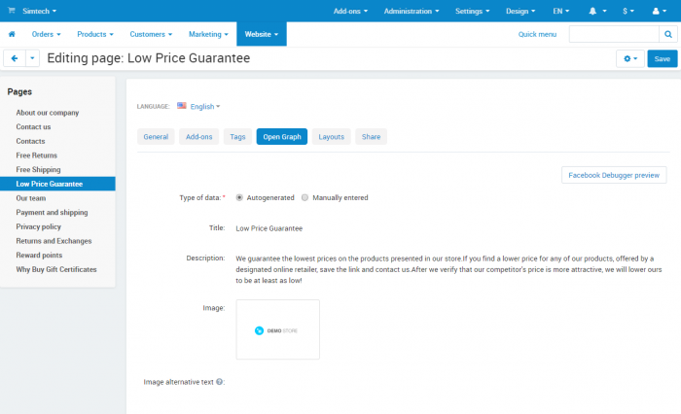Click the US flag language icon
Screen dimensions: 681x414
[x=182, y=106]
